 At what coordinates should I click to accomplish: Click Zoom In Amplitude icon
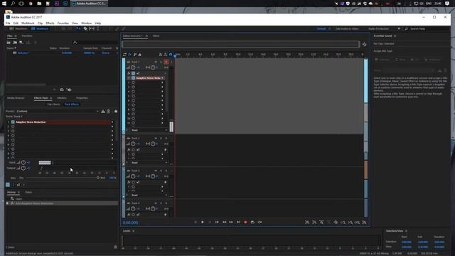pos(307,223)
